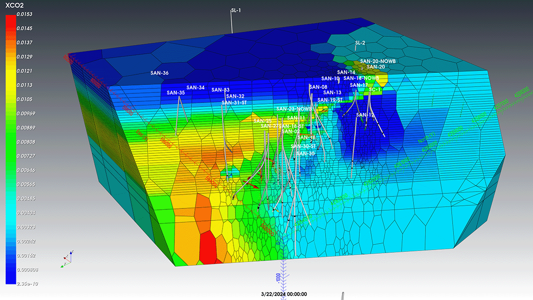Select the SAN-30 well label
533x300 pixels.
pyautogui.click(x=305, y=153)
